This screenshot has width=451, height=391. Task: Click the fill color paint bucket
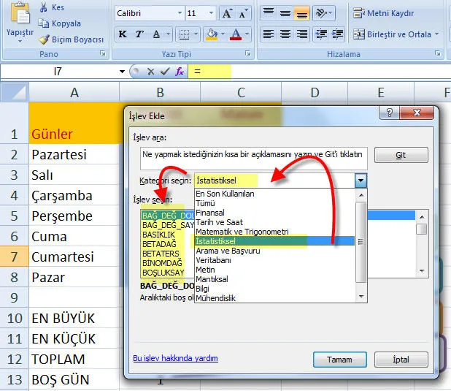point(211,34)
